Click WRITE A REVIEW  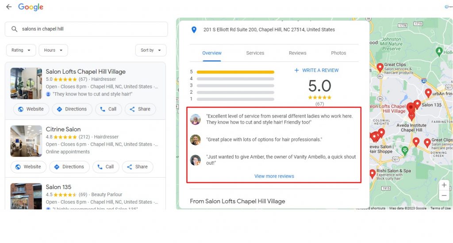click(x=316, y=70)
